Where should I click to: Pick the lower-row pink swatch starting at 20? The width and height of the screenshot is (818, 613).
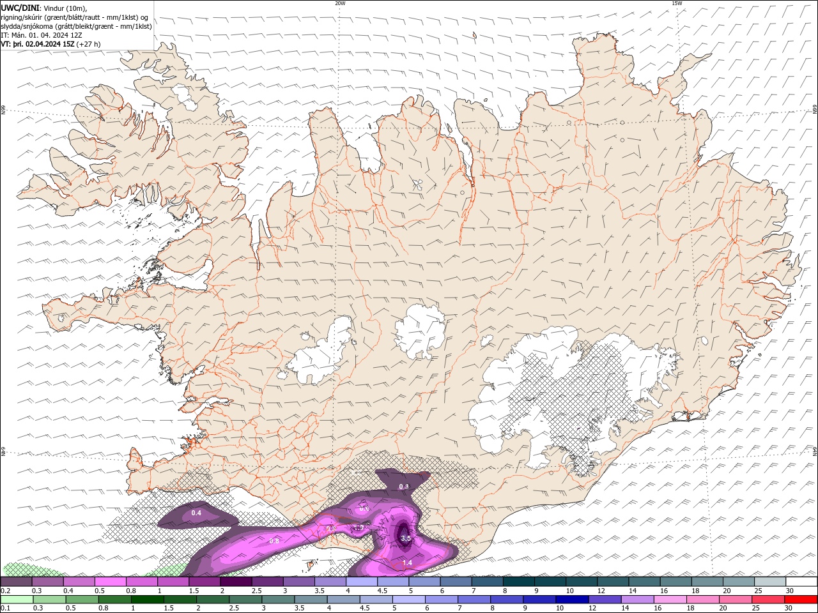click(735, 600)
